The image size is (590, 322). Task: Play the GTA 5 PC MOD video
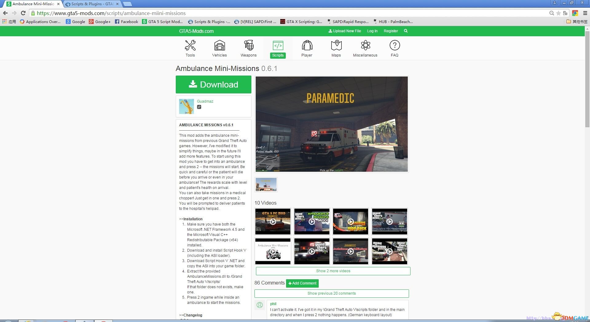tap(273, 222)
